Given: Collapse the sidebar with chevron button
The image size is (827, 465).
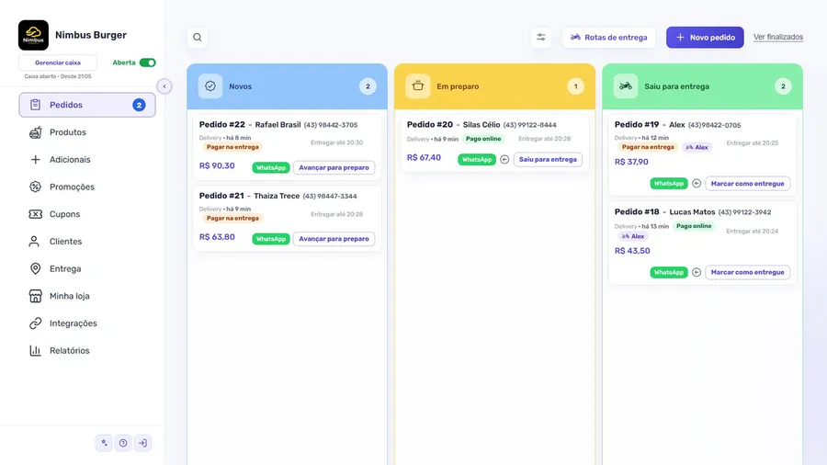Looking at the screenshot, I should click(164, 86).
